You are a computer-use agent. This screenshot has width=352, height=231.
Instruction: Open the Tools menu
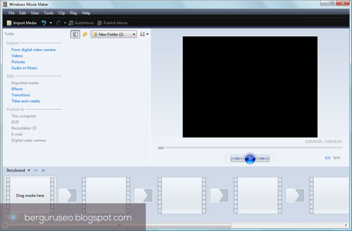[x=48, y=13]
